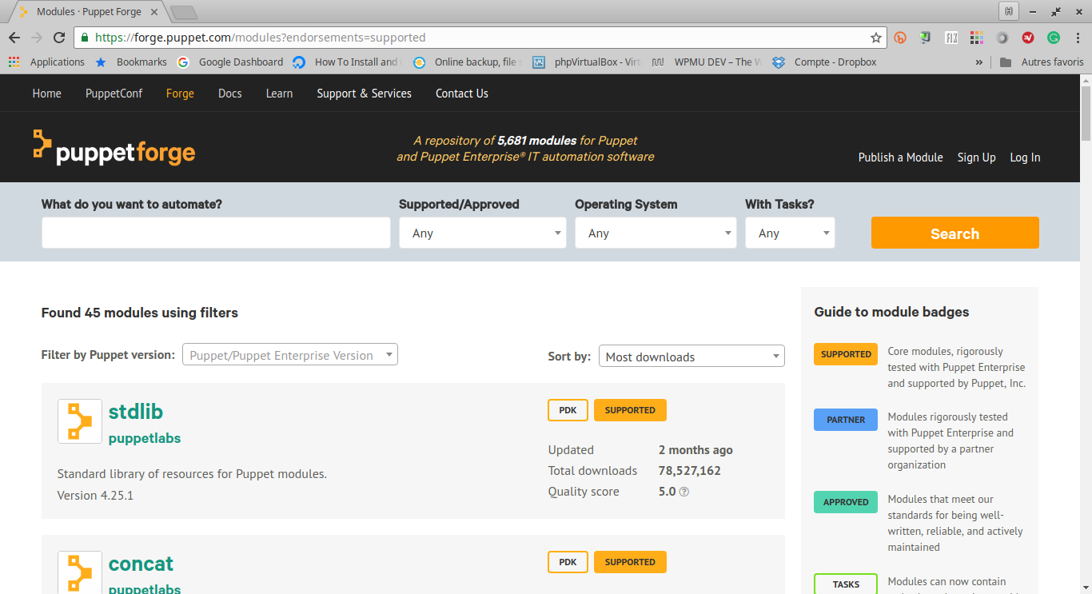Open the Puppet/Puppet Enterprise Version dropdown
Viewport: 1092px width, 594px height.
coord(290,355)
